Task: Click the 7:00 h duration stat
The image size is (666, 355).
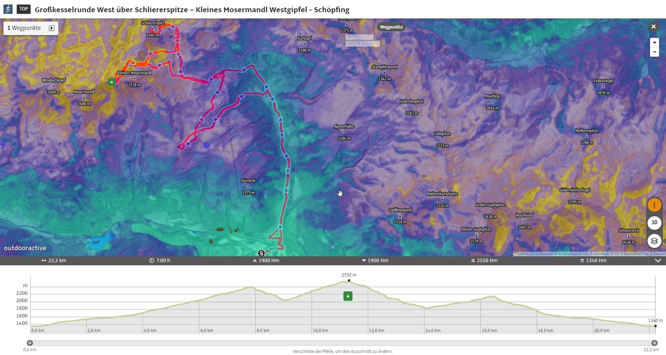Action: coord(160,260)
